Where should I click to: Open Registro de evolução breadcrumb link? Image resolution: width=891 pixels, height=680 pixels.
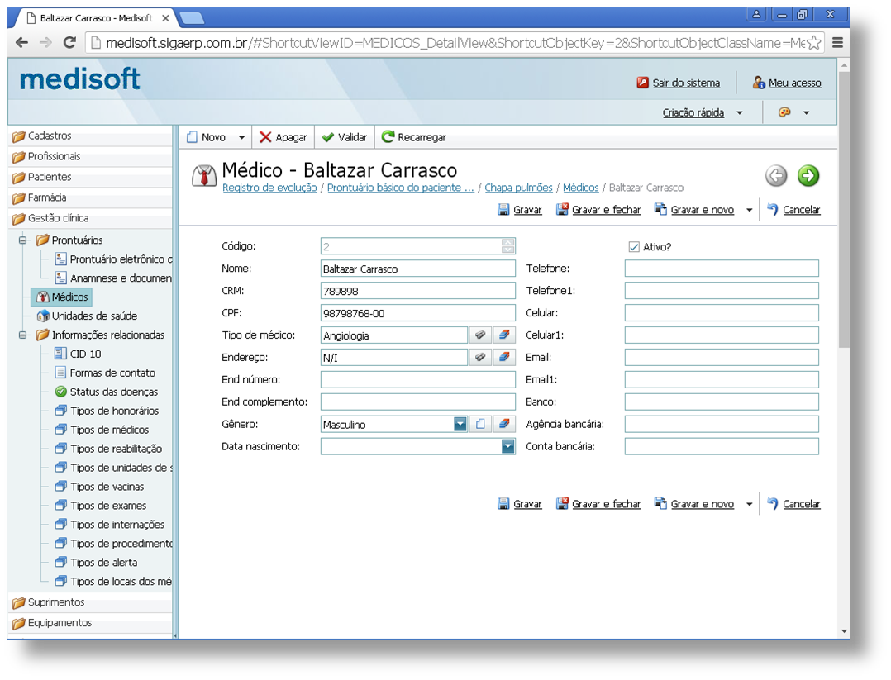pos(269,188)
